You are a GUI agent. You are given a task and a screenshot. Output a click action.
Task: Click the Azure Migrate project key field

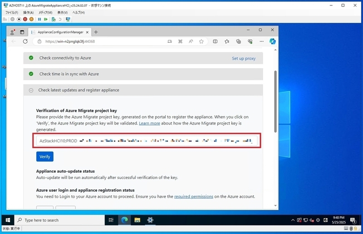pyautogui.click(x=147, y=141)
